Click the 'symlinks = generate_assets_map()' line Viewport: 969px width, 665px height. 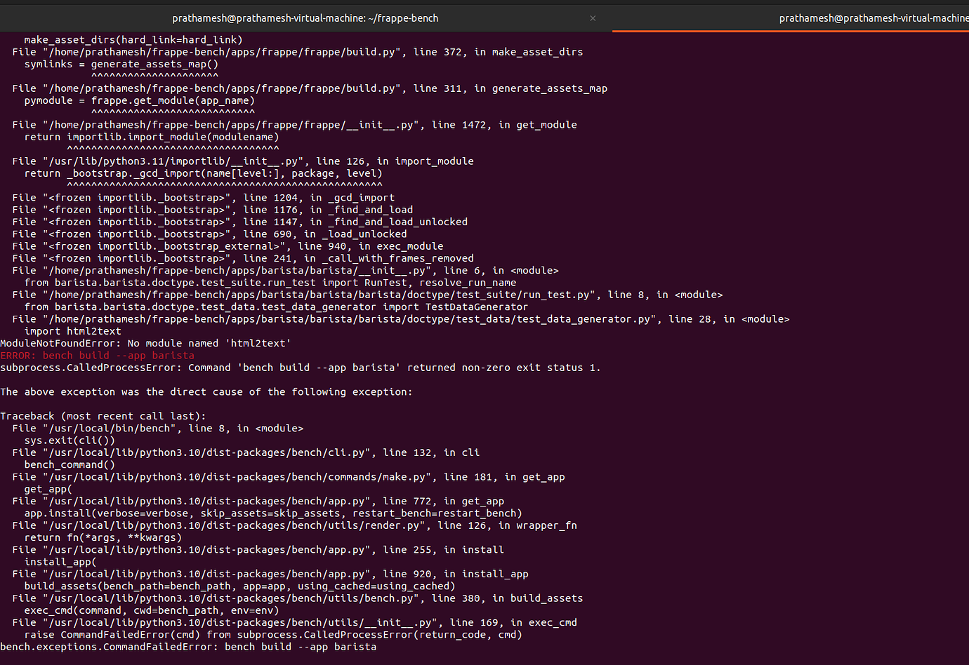[121, 64]
